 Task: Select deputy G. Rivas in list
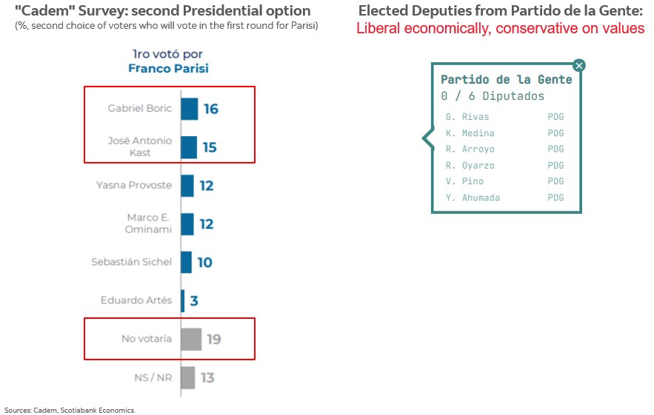click(467, 117)
